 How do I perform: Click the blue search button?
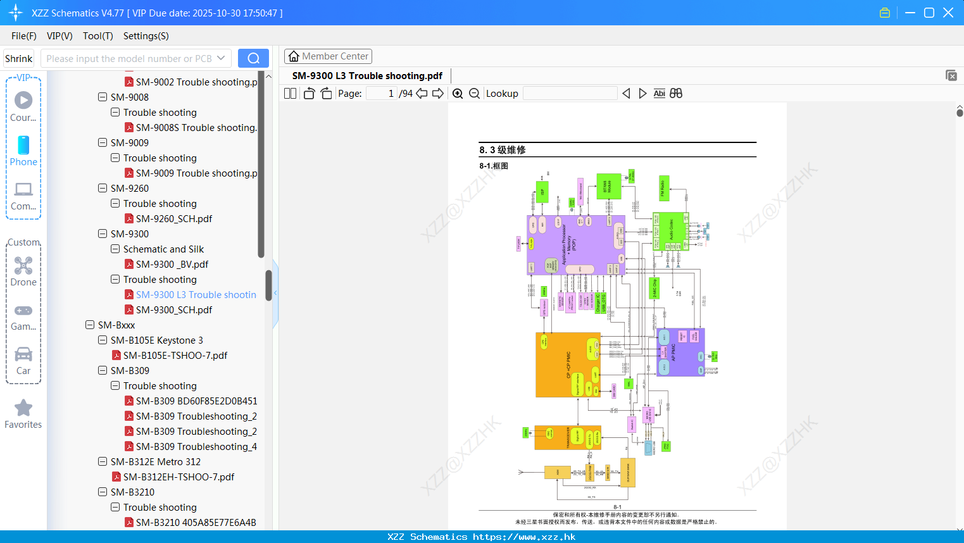(253, 58)
